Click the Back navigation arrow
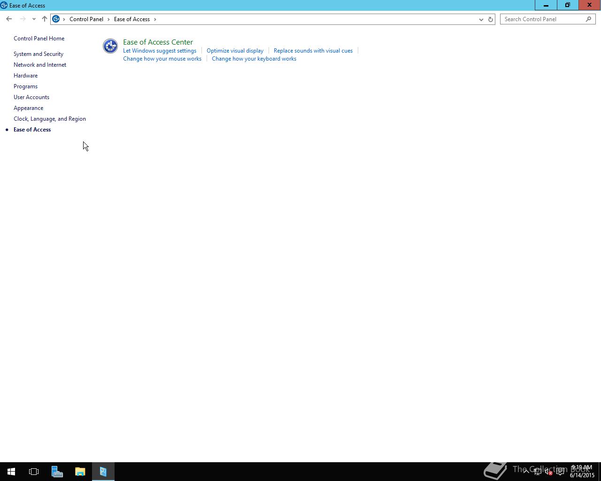The image size is (601, 481). (9, 19)
